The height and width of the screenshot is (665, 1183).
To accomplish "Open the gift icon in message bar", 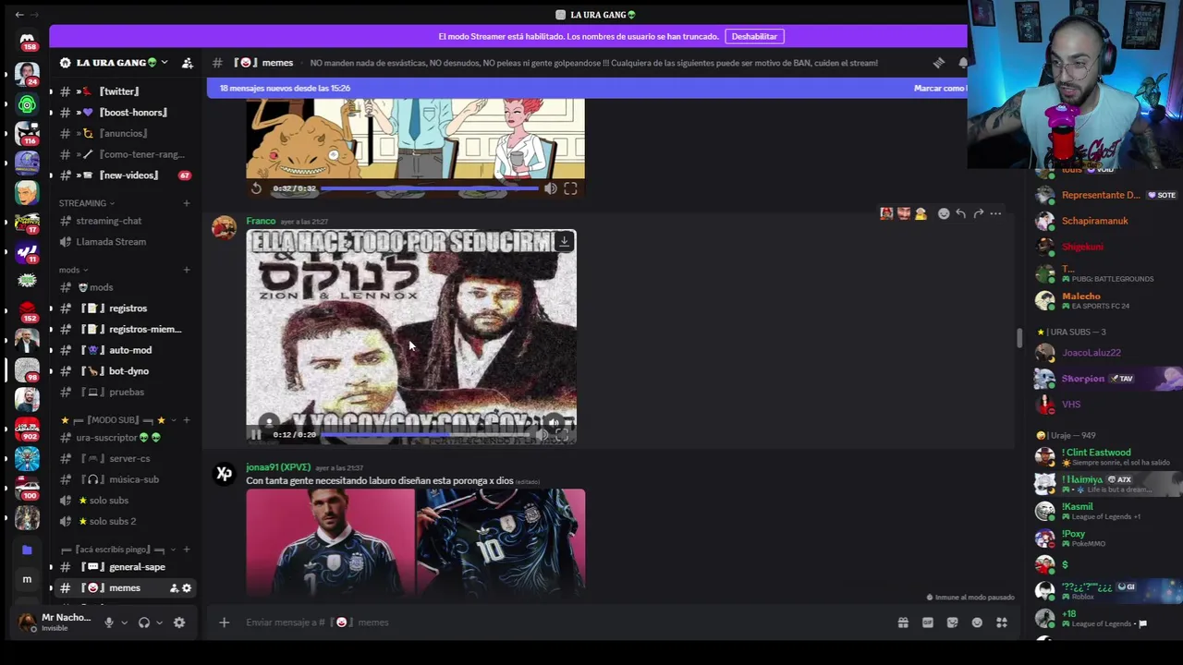I will (x=903, y=623).
